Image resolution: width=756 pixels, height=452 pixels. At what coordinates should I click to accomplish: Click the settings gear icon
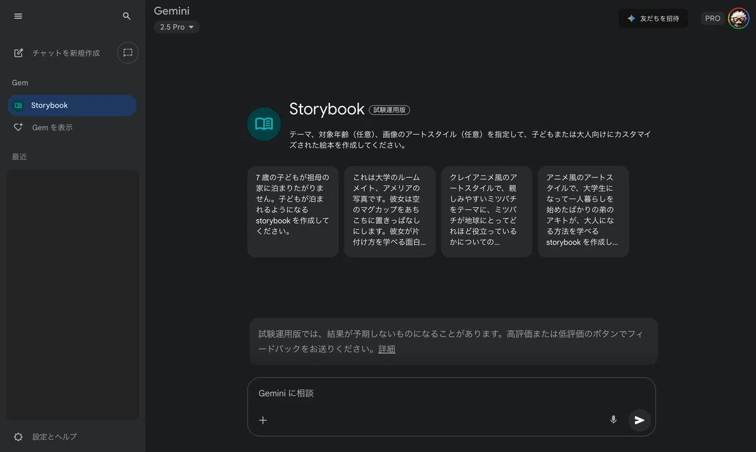(18, 437)
